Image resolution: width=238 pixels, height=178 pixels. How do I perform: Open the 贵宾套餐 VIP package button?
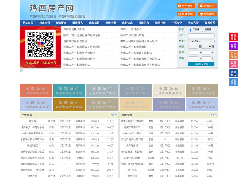[x=186, y=14]
